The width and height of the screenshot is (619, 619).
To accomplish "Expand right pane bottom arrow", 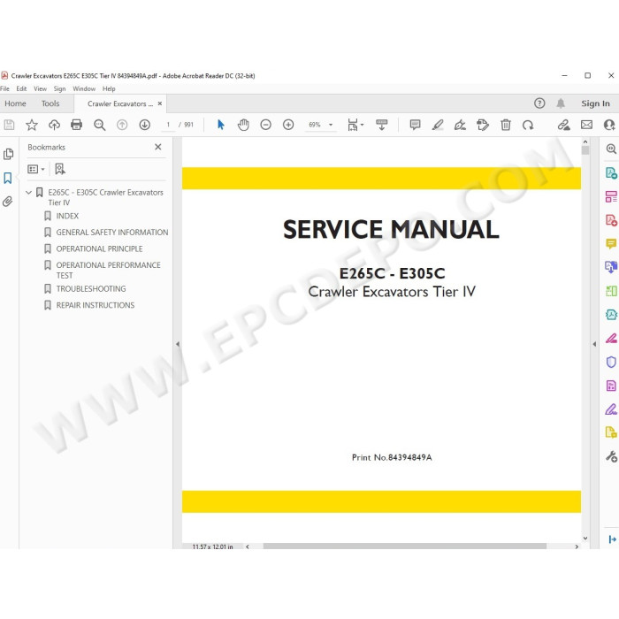I will 612,539.
